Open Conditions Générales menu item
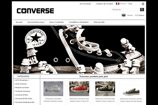This screenshot has width=158, height=105. (79, 22)
